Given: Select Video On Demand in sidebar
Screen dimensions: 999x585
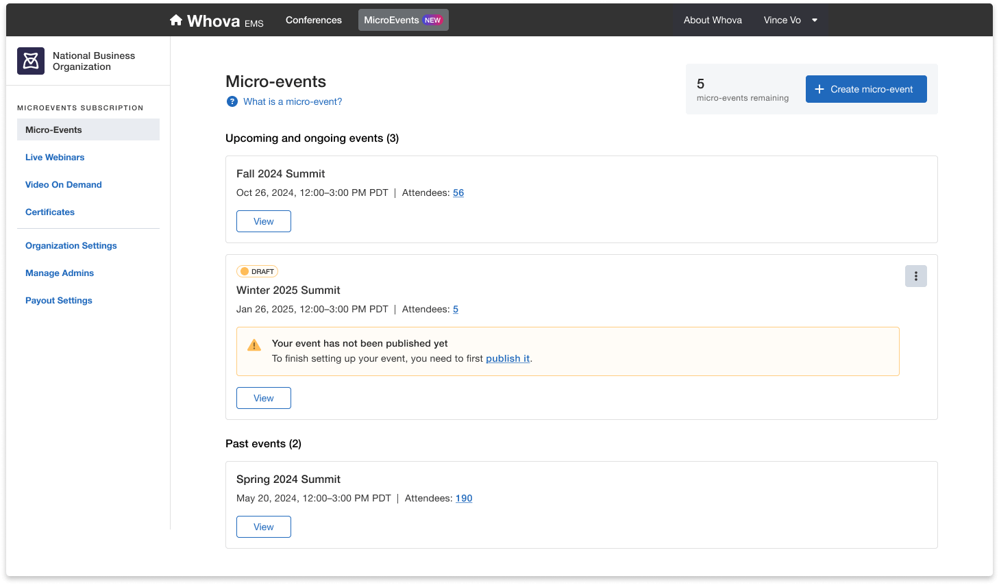Looking at the screenshot, I should click(64, 184).
